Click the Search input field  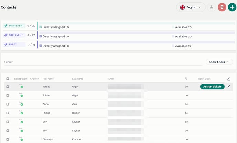(x=103, y=62)
